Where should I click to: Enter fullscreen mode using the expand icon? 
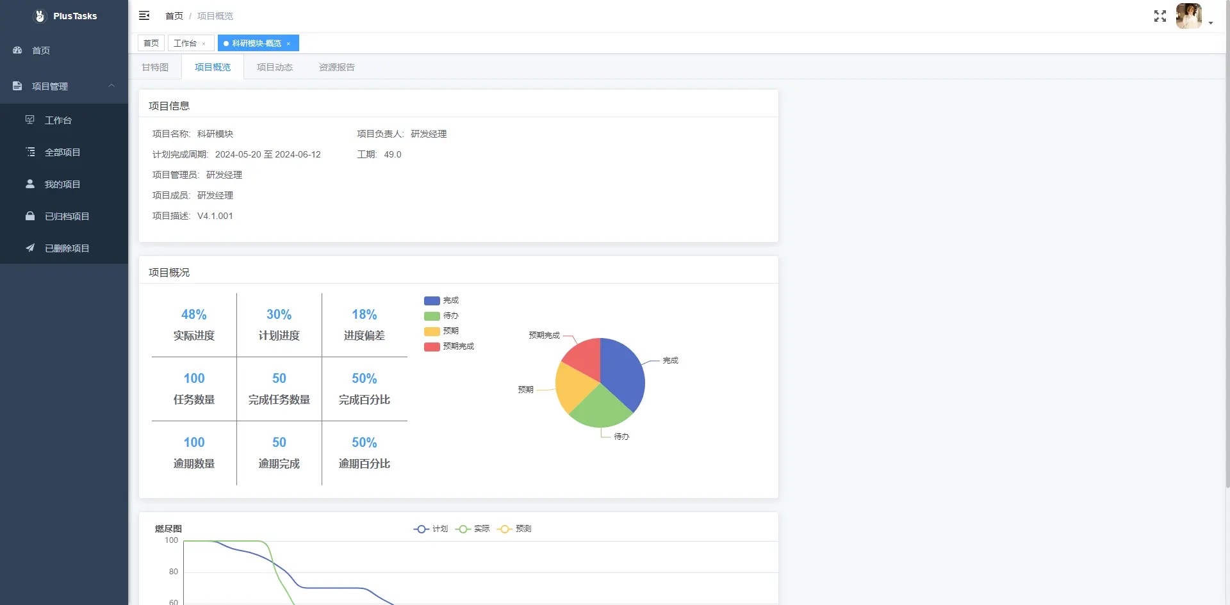click(x=1160, y=16)
